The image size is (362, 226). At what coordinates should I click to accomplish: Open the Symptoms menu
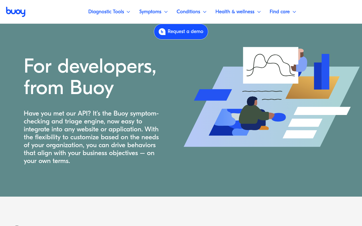pos(150,12)
